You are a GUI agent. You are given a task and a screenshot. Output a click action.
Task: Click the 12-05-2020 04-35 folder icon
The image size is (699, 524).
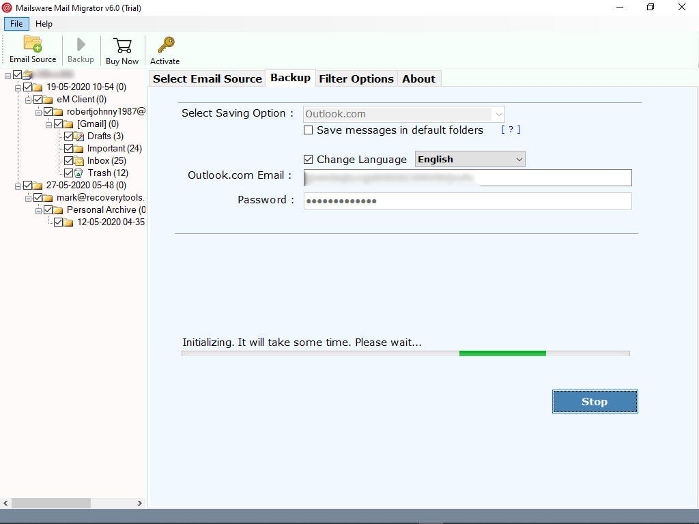pyautogui.click(x=68, y=222)
